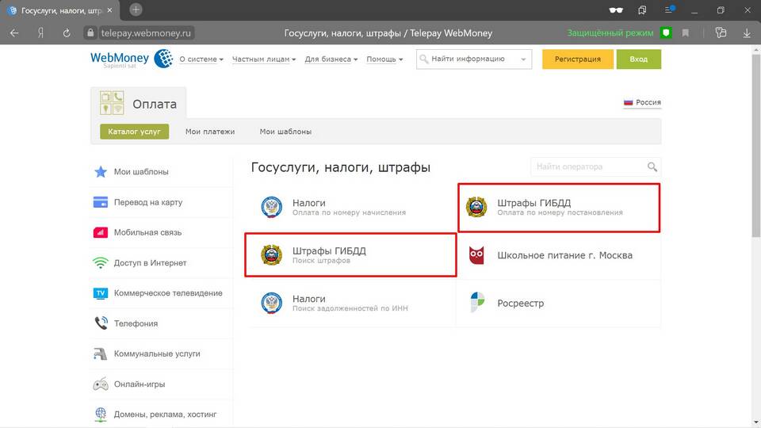Click the star icon beside Мои шаблоны
Image resolution: width=761 pixels, height=428 pixels.
click(x=101, y=172)
